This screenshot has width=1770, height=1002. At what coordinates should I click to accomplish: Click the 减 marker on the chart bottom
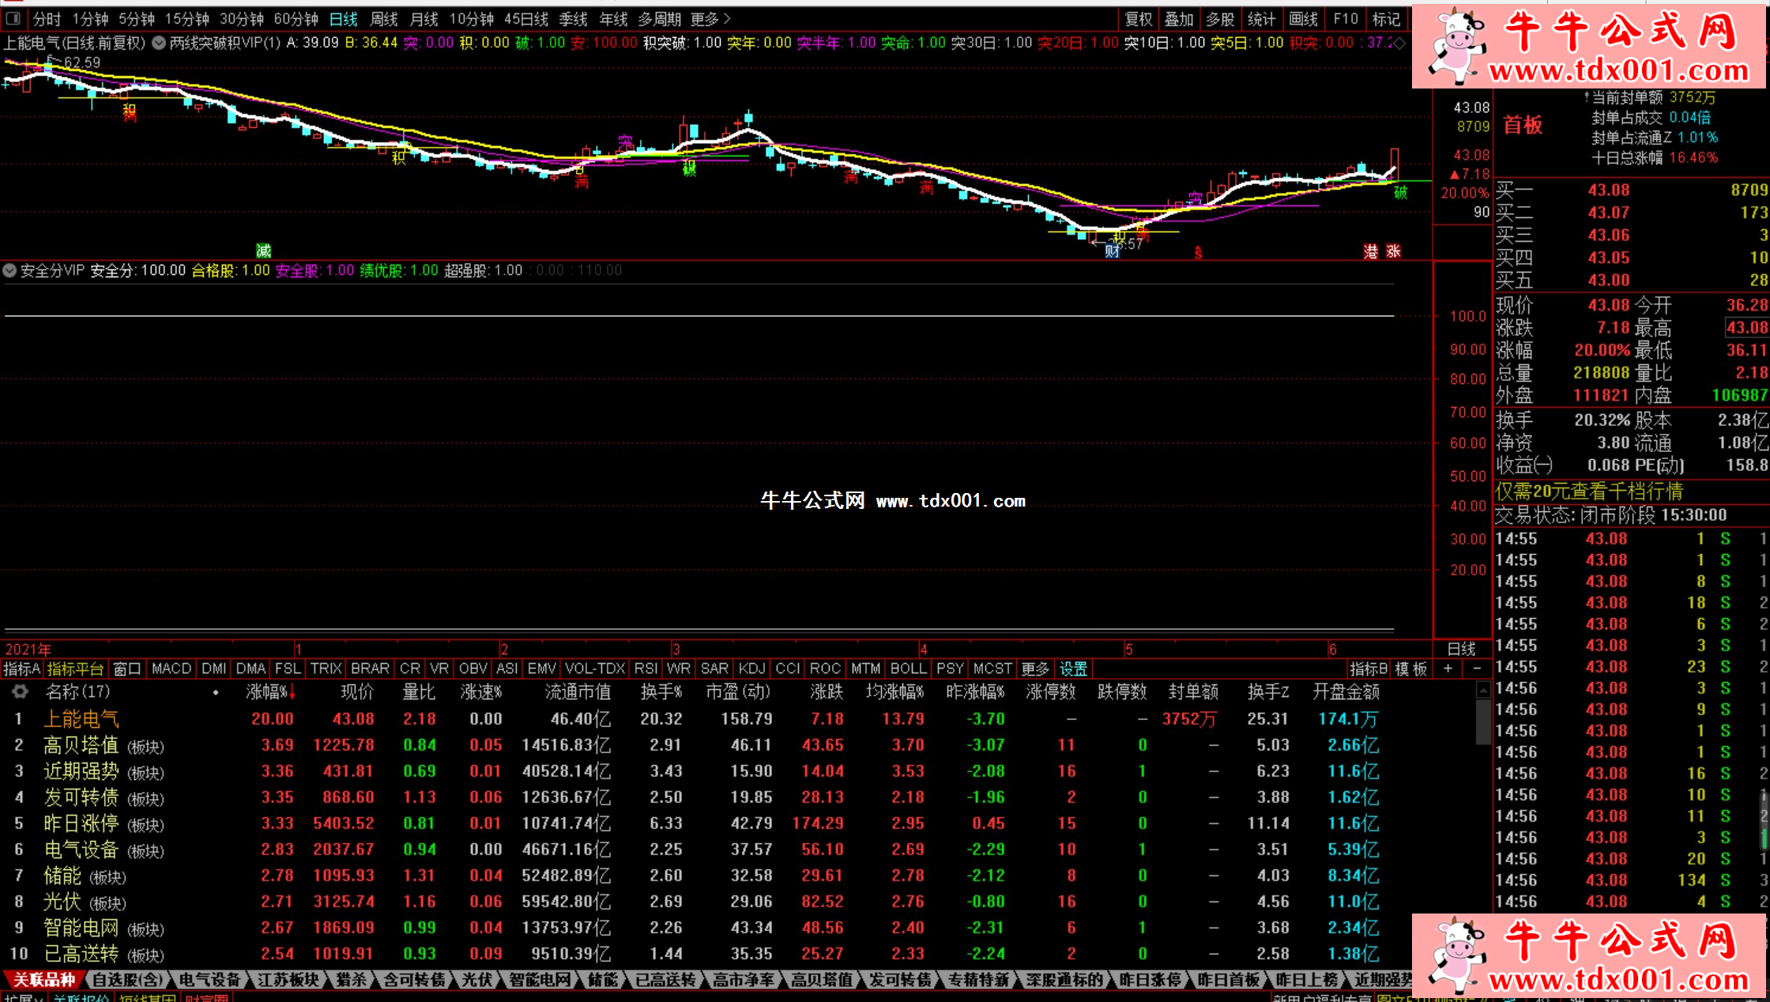pyautogui.click(x=264, y=250)
